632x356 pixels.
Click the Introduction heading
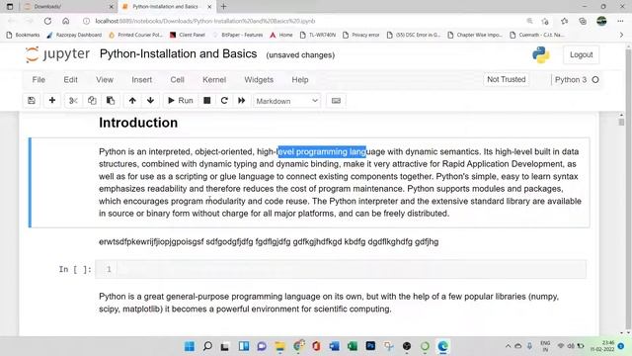[138, 123]
